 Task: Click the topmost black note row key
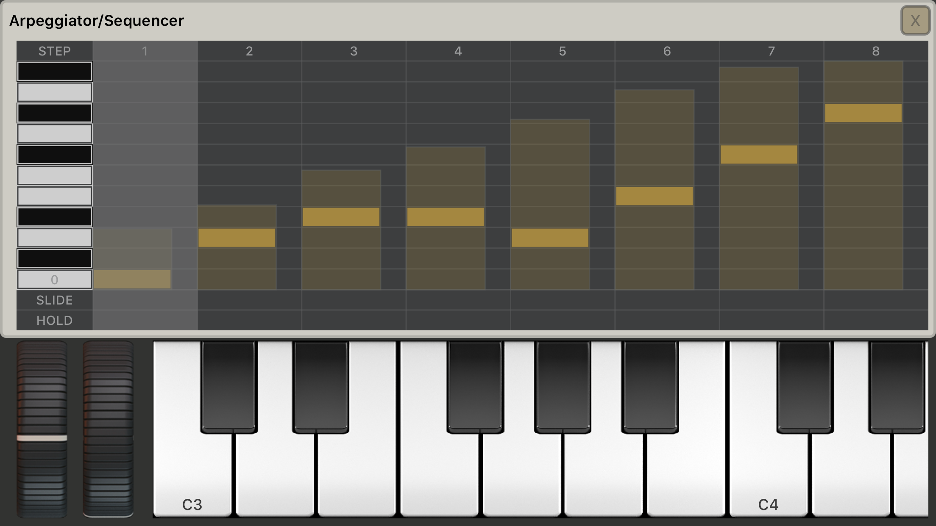[x=55, y=71]
